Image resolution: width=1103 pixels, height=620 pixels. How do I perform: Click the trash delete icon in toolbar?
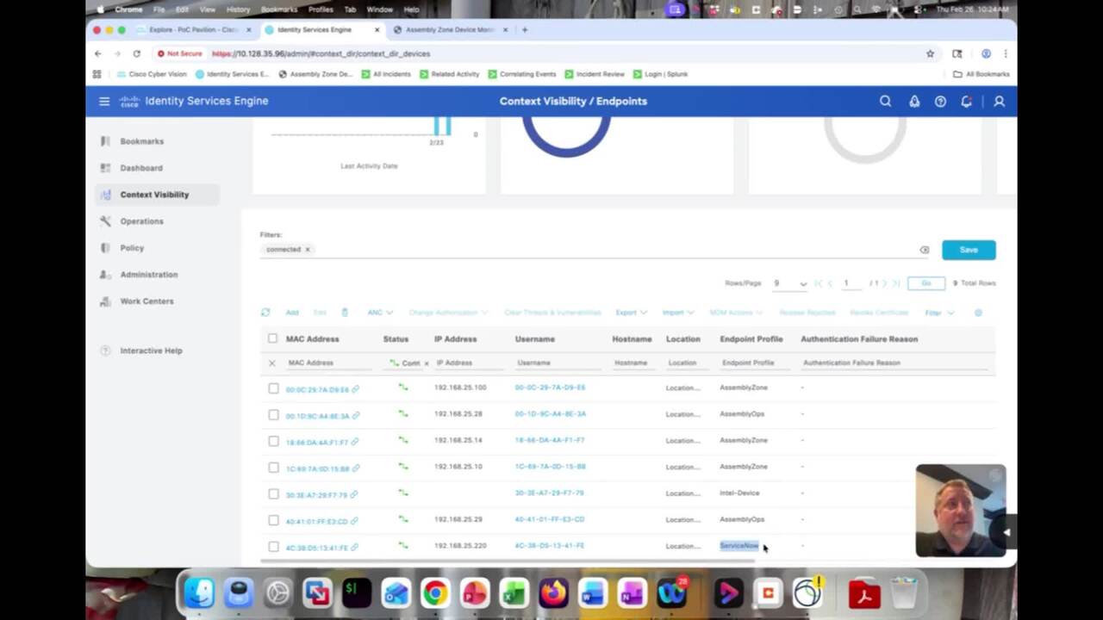[x=345, y=313]
